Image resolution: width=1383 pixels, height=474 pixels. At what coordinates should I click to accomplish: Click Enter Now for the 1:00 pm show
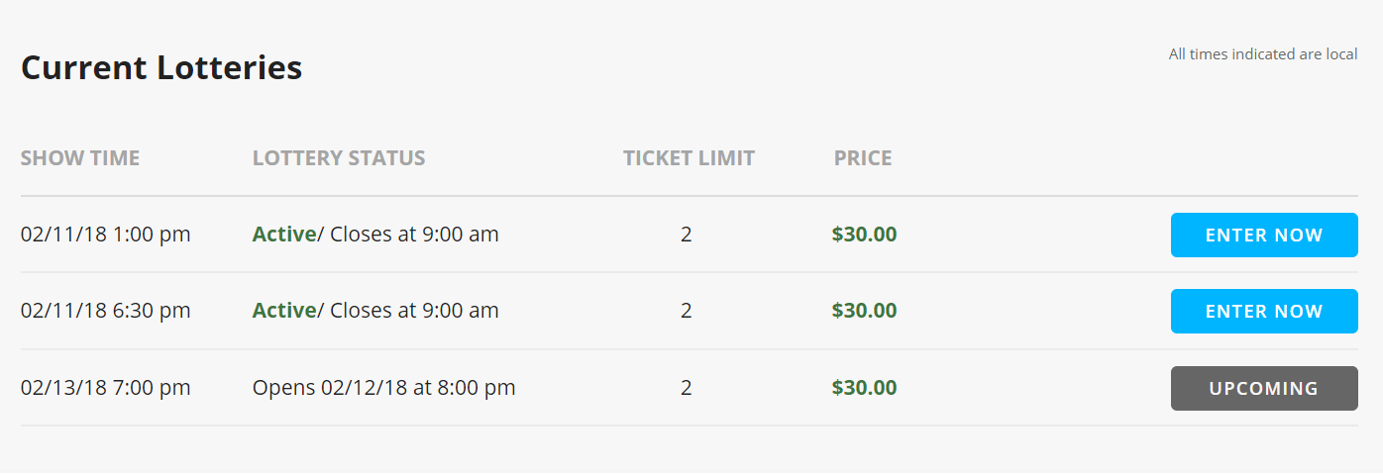[1264, 235]
